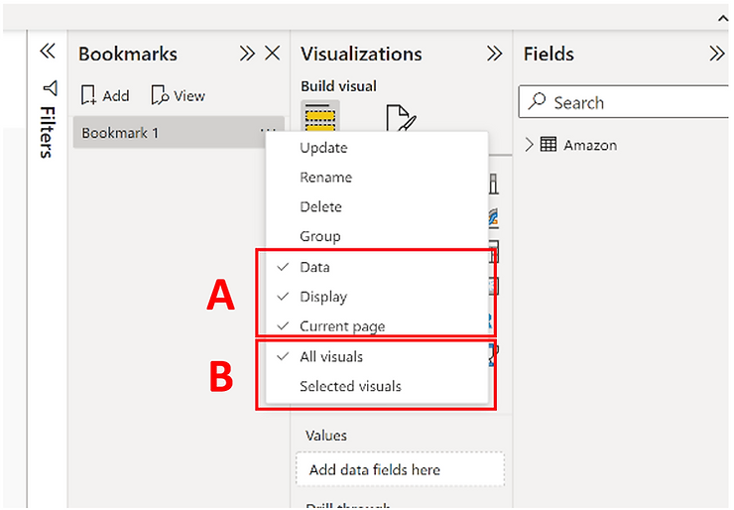Click the Build visual label
This screenshot has width=734, height=510.
click(x=339, y=86)
